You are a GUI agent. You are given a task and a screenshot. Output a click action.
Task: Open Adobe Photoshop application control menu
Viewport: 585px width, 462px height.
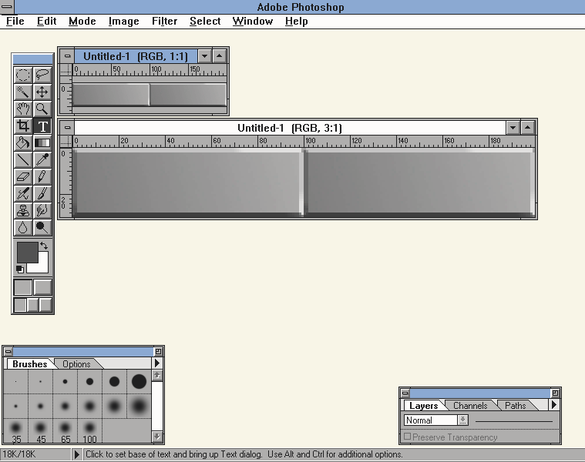[7, 6]
